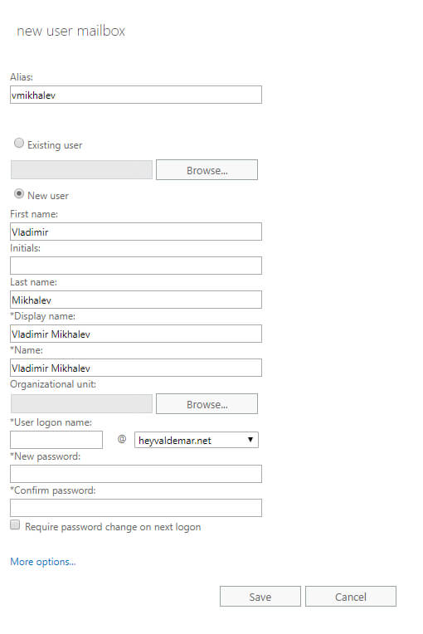Click the New password field
This screenshot has width=423, height=634.
coord(136,474)
